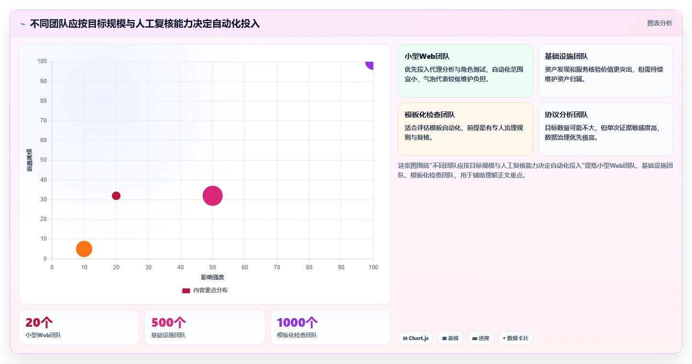
Task: Toggle the 内容重点分布 legend color swatch
Action: [186, 290]
